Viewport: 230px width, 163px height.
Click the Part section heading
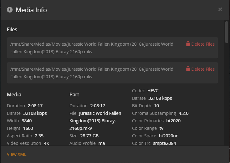coord(74,94)
